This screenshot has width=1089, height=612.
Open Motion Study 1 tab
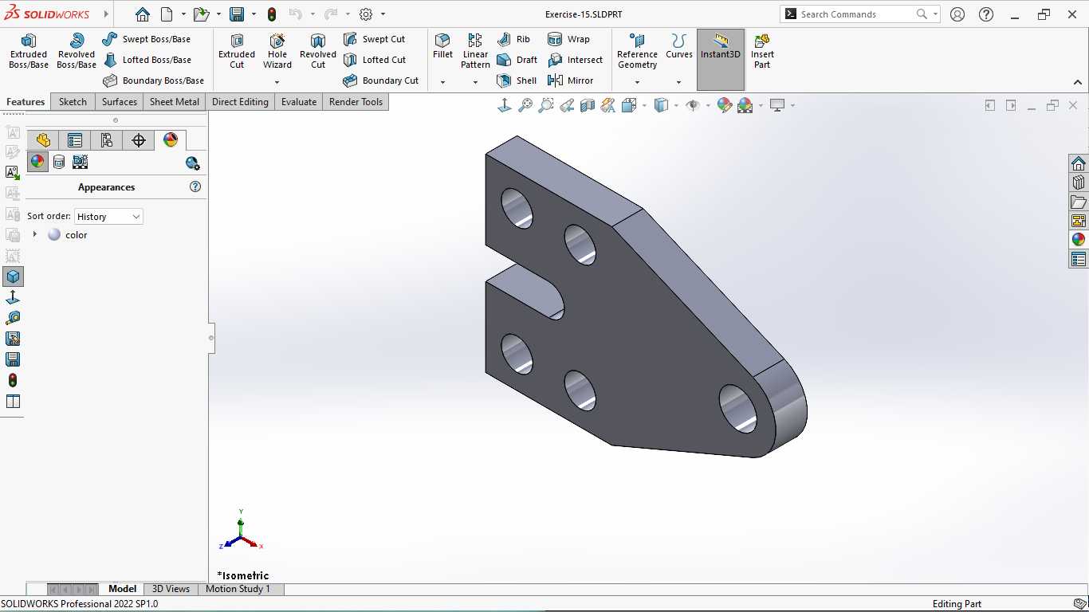(238, 589)
